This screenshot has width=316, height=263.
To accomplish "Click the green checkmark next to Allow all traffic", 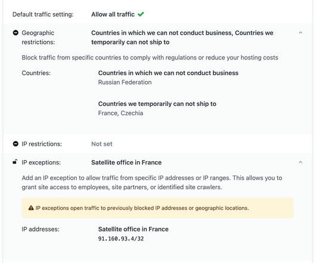I will [x=141, y=14].
